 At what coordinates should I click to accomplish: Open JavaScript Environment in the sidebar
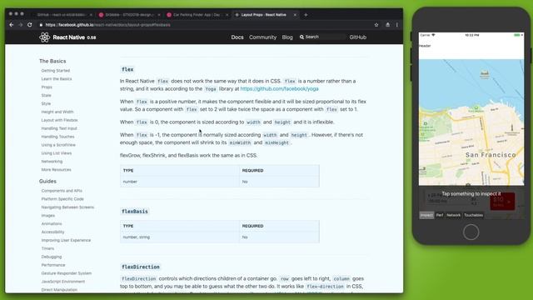click(x=63, y=282)
